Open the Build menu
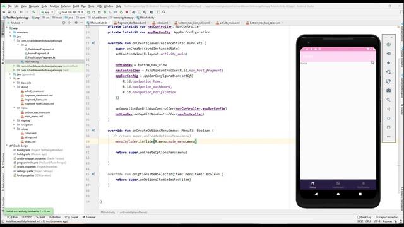The image size is (404, 227). 76,6
